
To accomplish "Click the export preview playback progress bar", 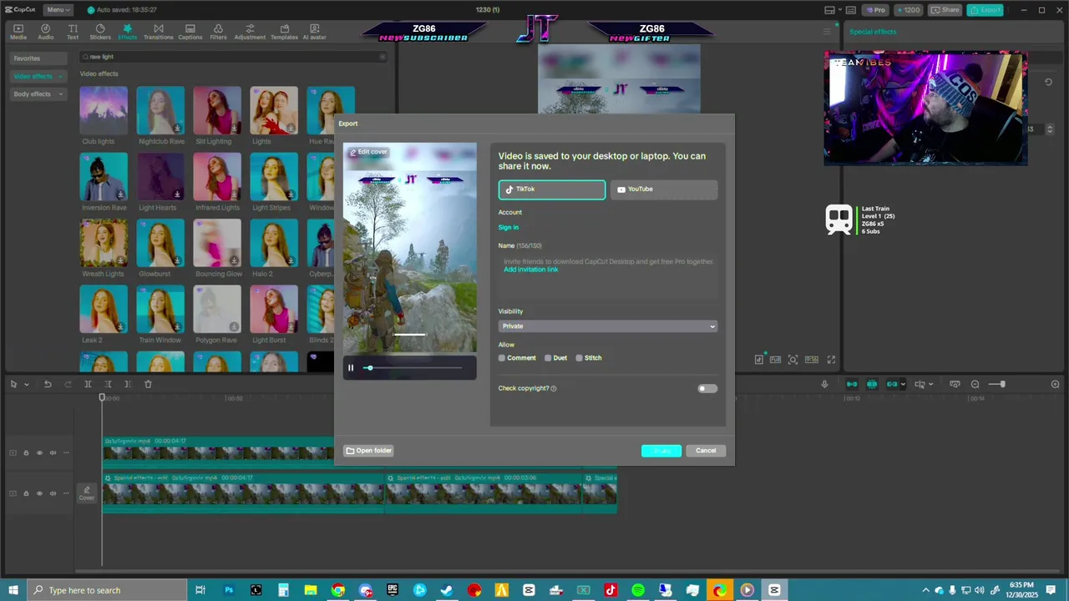I will (413, 368).
